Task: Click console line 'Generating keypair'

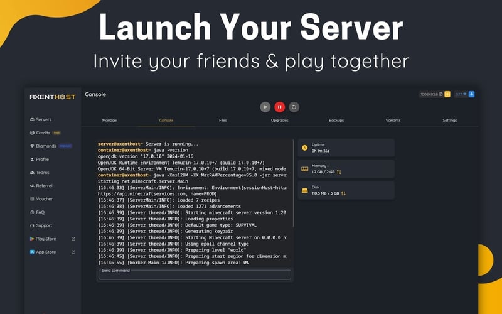Action: coord(166,231)
